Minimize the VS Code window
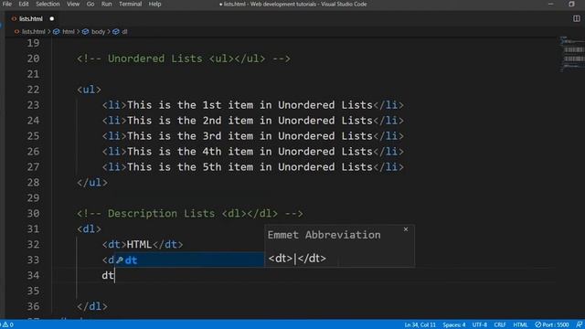The width and height of the screenshot is (585, 329). coord(550,4)
